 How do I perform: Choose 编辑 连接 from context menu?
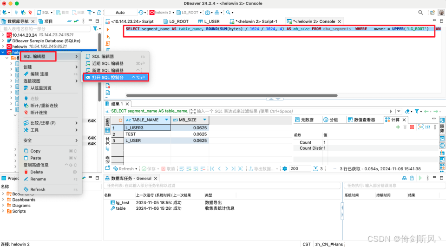coord(50,74)
